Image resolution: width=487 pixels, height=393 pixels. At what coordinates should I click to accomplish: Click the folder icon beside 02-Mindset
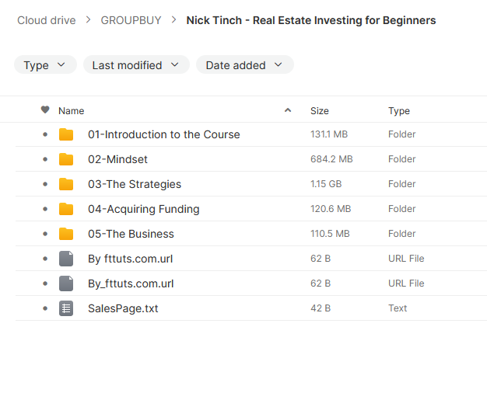point(66,159)
